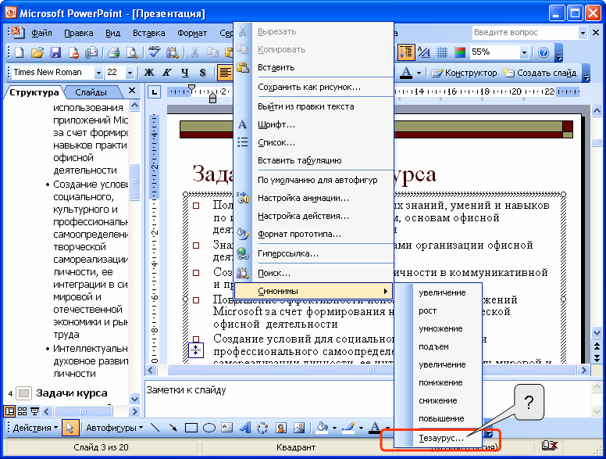
Task: Click the Select Objects pointer tool
Action: 70,428
